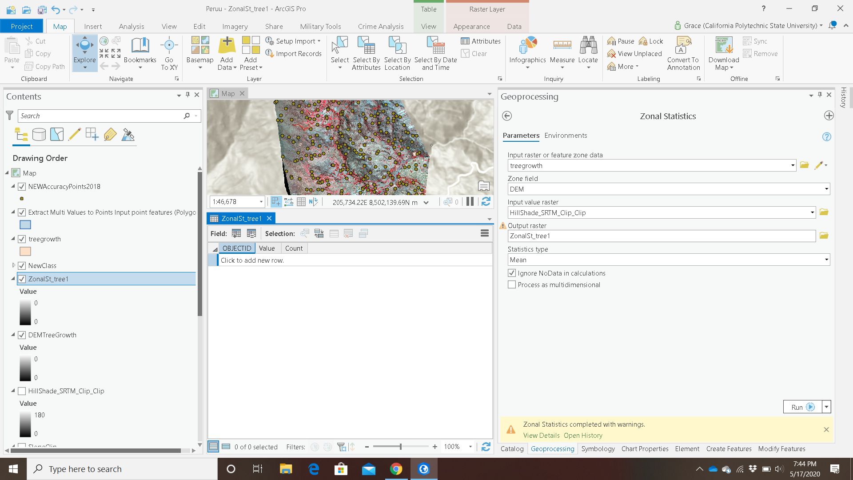
Task: Select List By Data Source icon
Action: 39,134
